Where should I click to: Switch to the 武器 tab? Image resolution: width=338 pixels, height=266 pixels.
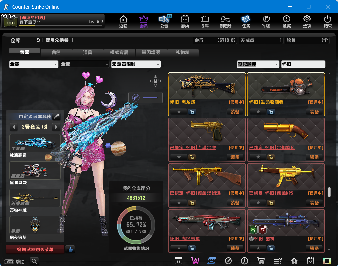coord(25,52)
